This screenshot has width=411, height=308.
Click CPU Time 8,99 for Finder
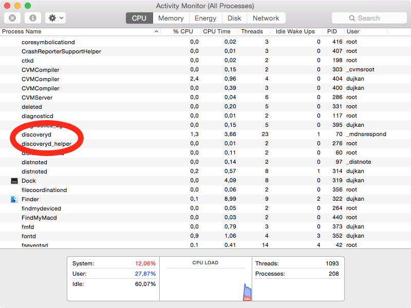pos(230,199)
